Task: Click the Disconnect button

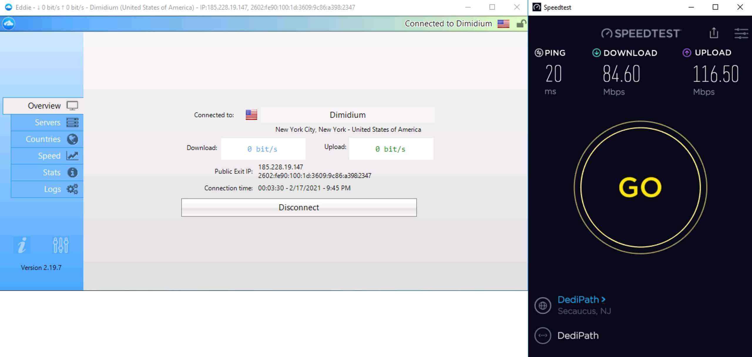Action: pos(299,208)
